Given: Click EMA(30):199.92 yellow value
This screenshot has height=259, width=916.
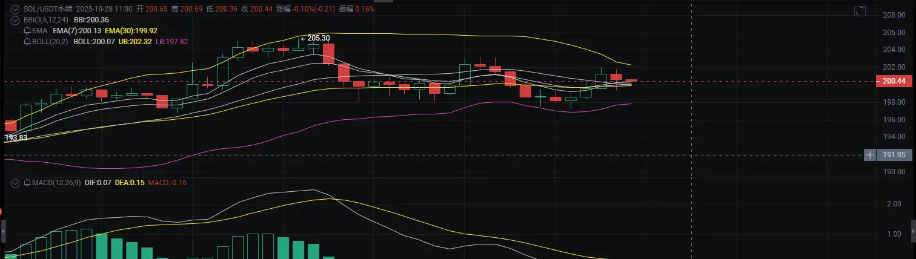Looking at the screenshot, I should [131, 31].
